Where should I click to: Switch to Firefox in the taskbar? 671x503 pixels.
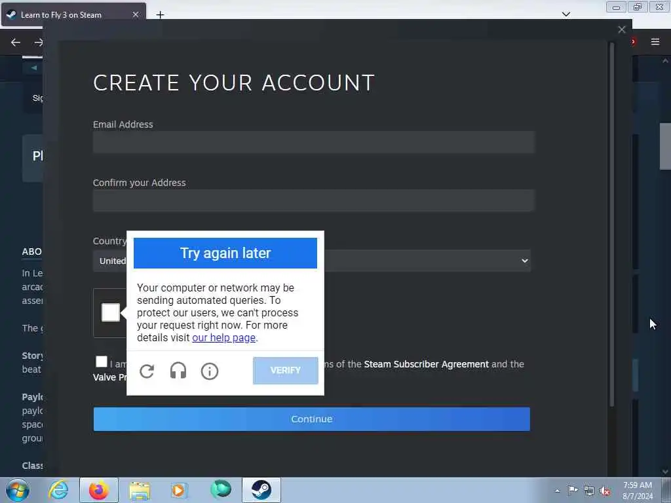pos(98,490)
